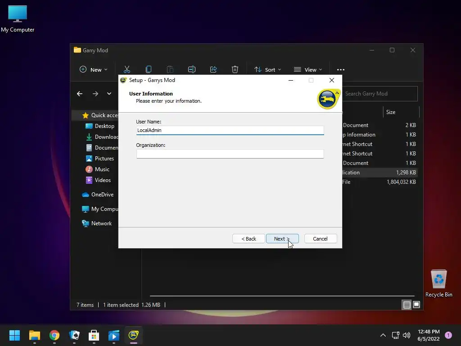The height and width of the screenshot is (346, 461).
Task: Open Microsoft Store from the taskbar
Action: point(94,335)
